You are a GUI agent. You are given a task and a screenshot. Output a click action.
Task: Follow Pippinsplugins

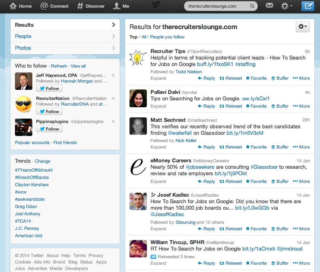tap(49, 129)
